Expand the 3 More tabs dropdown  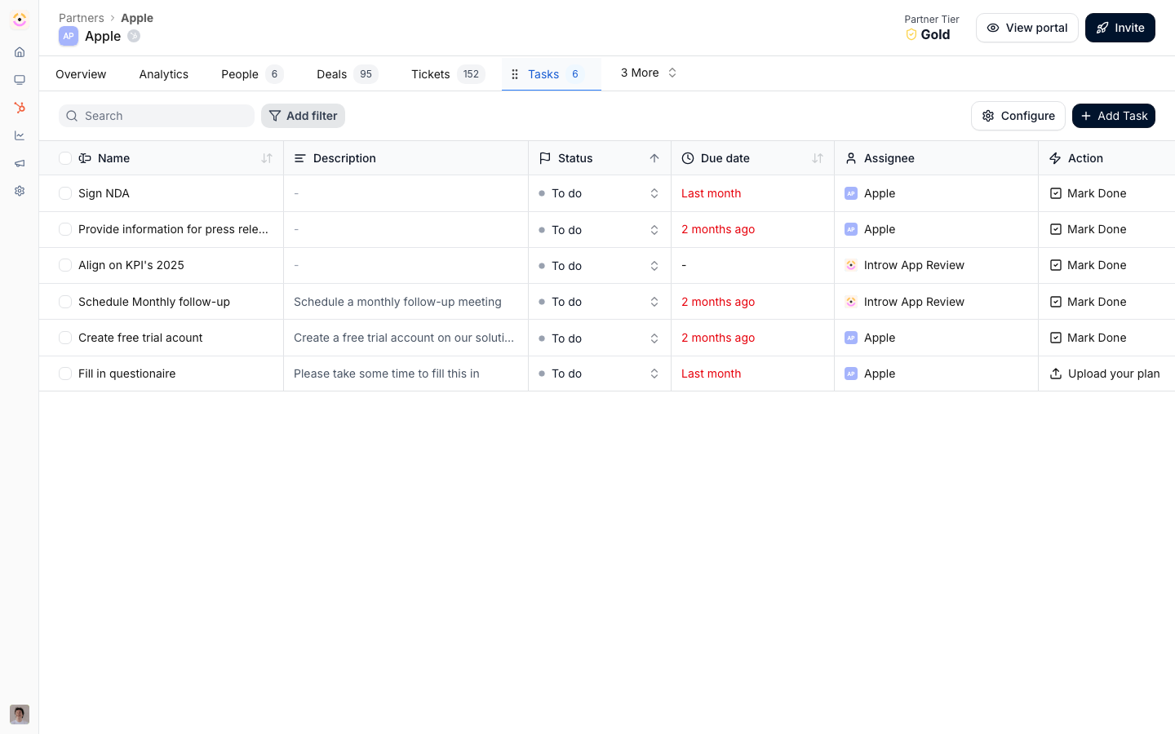[x=649, y=73]
